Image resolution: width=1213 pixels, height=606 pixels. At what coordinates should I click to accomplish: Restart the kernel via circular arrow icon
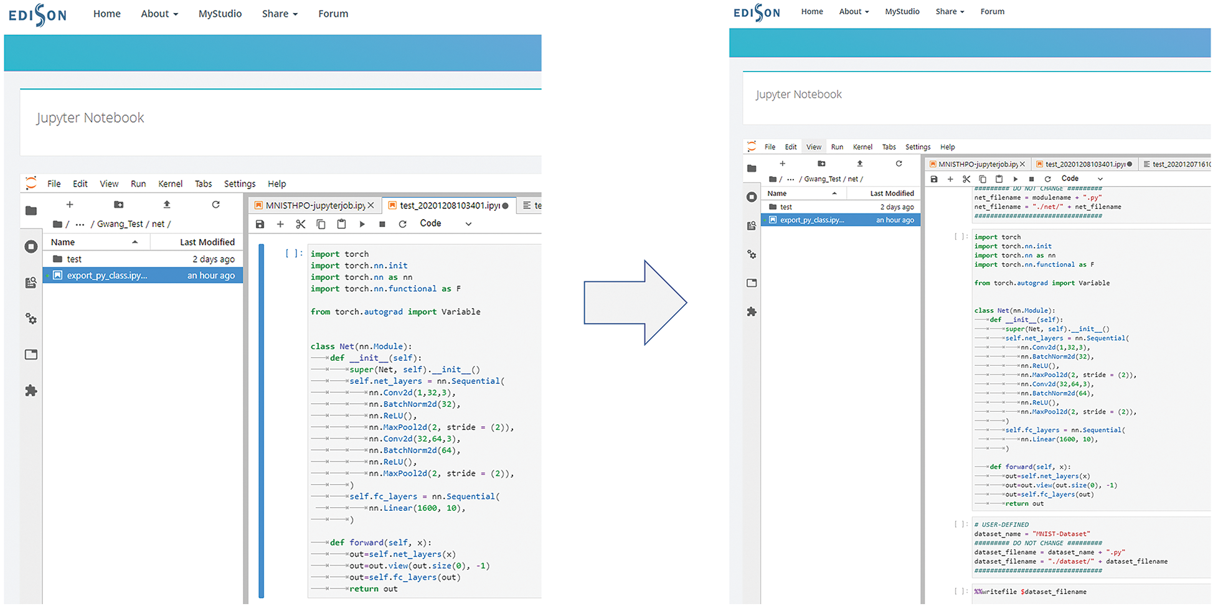[403, 224]
